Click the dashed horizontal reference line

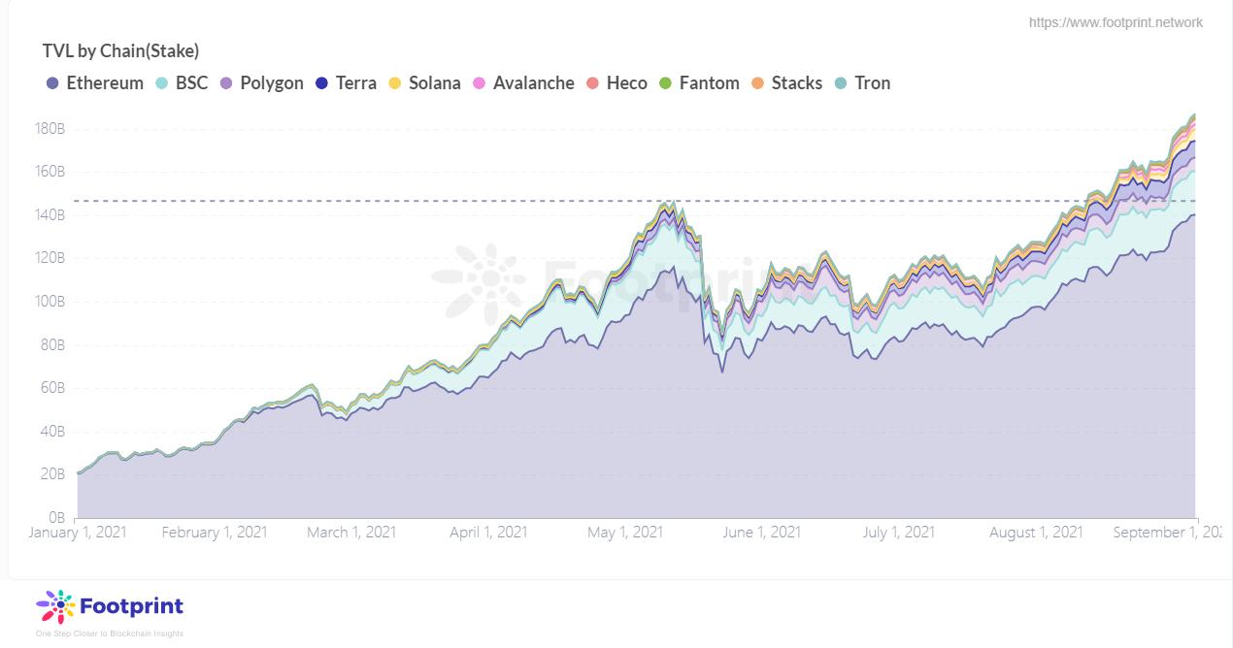388,201
